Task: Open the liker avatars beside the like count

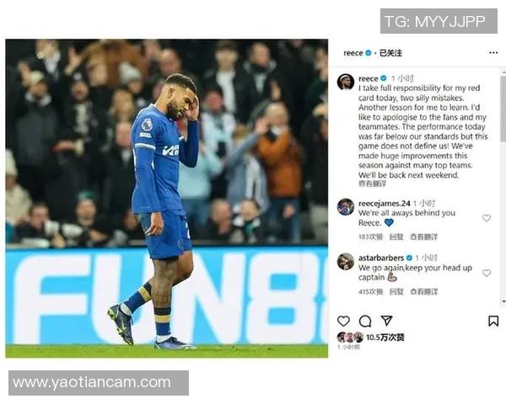Action: pos(351,338)
